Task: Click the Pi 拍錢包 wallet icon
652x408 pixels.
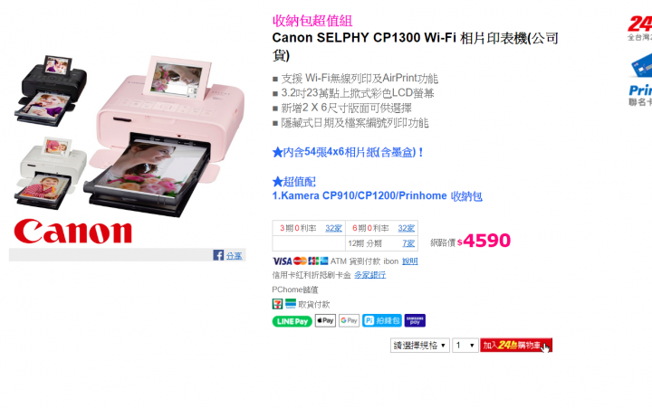Action: click(x=382, y=321)
